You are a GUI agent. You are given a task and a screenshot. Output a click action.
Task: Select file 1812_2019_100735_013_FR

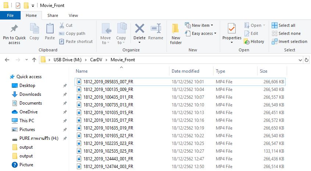click(x=180, y=105)
